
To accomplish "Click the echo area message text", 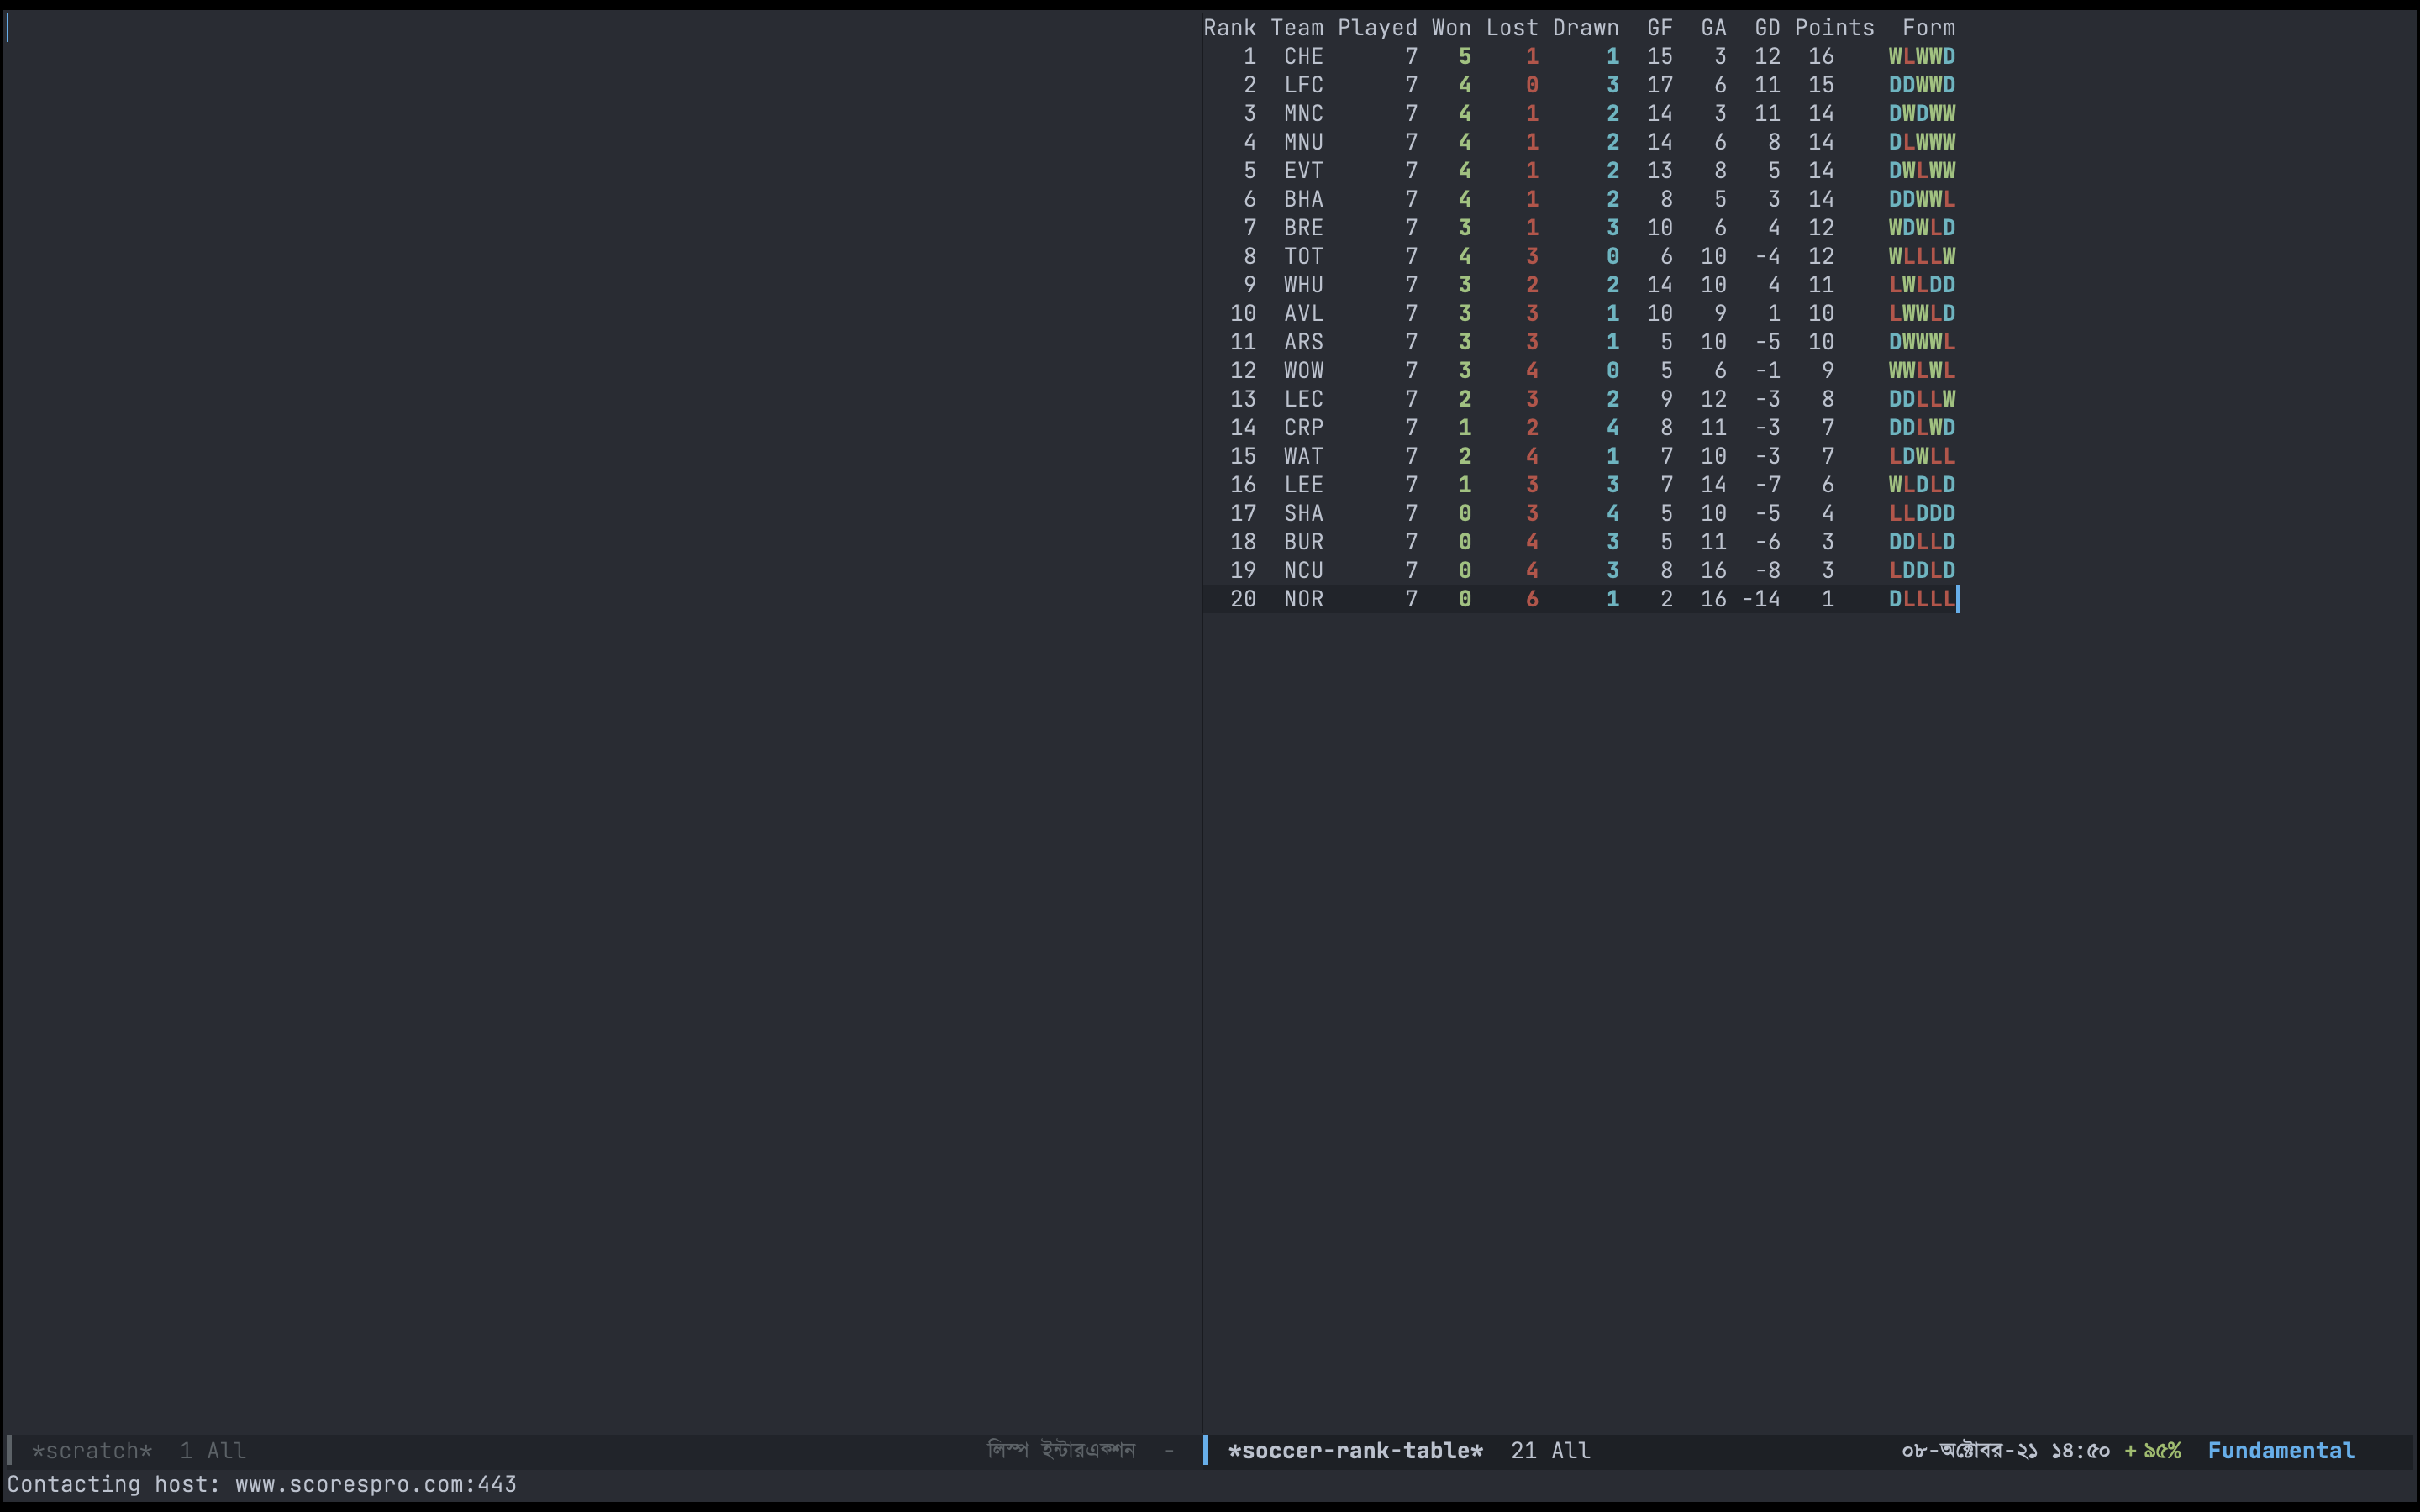I will tap(262, 1484).
